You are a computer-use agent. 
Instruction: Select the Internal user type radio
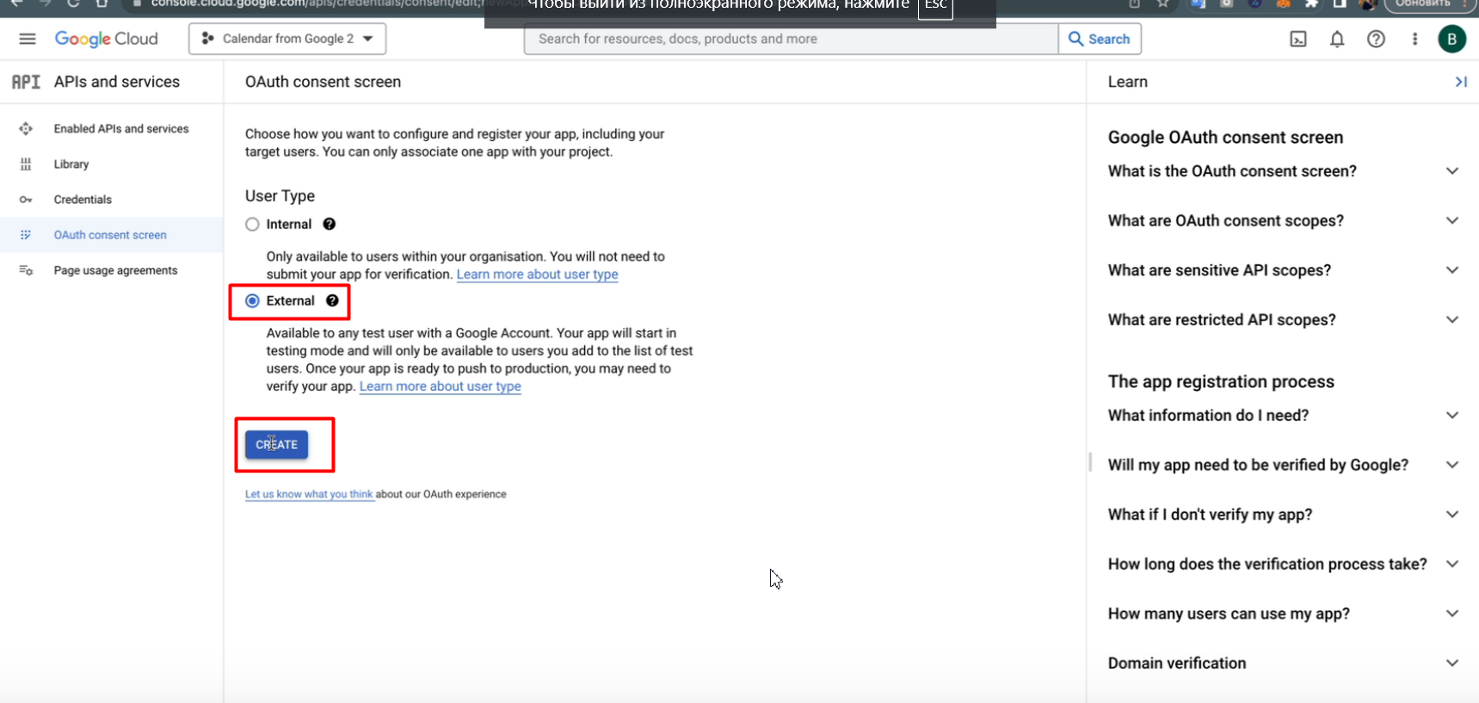(252, 225)
